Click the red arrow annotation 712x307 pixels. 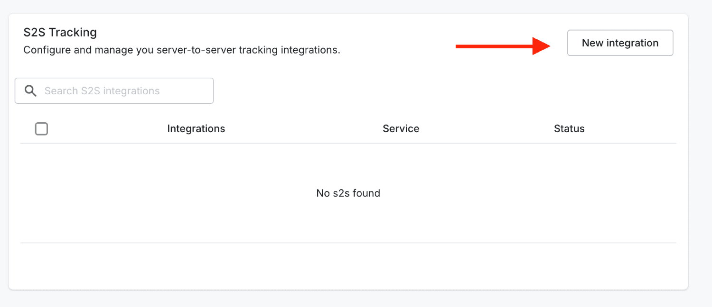pyautogui.click(x=503, y=46)
